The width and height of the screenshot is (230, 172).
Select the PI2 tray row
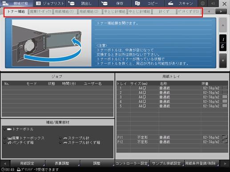click(x=172, y=142)
